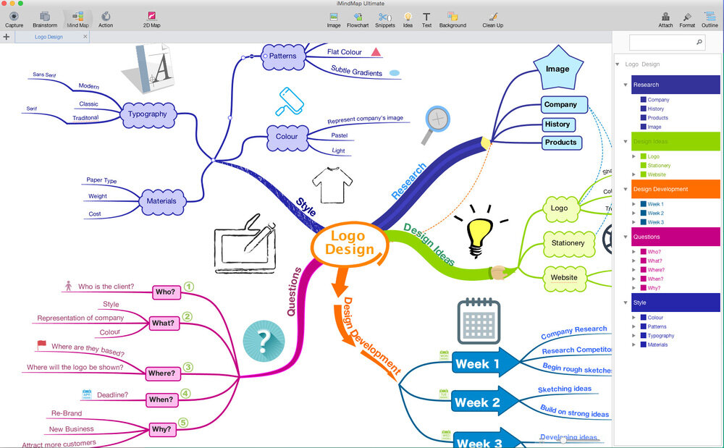The image size is (724, 448).
Task: Add a new tab with plus button
Action: click(7, 36)
